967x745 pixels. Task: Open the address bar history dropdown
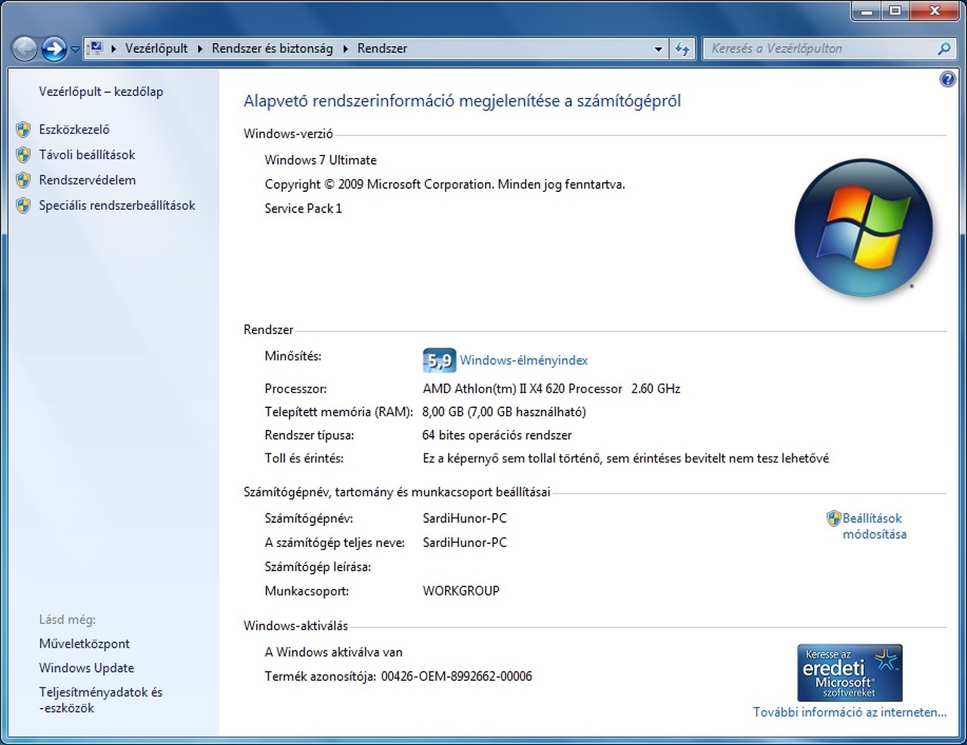[658, 49]
